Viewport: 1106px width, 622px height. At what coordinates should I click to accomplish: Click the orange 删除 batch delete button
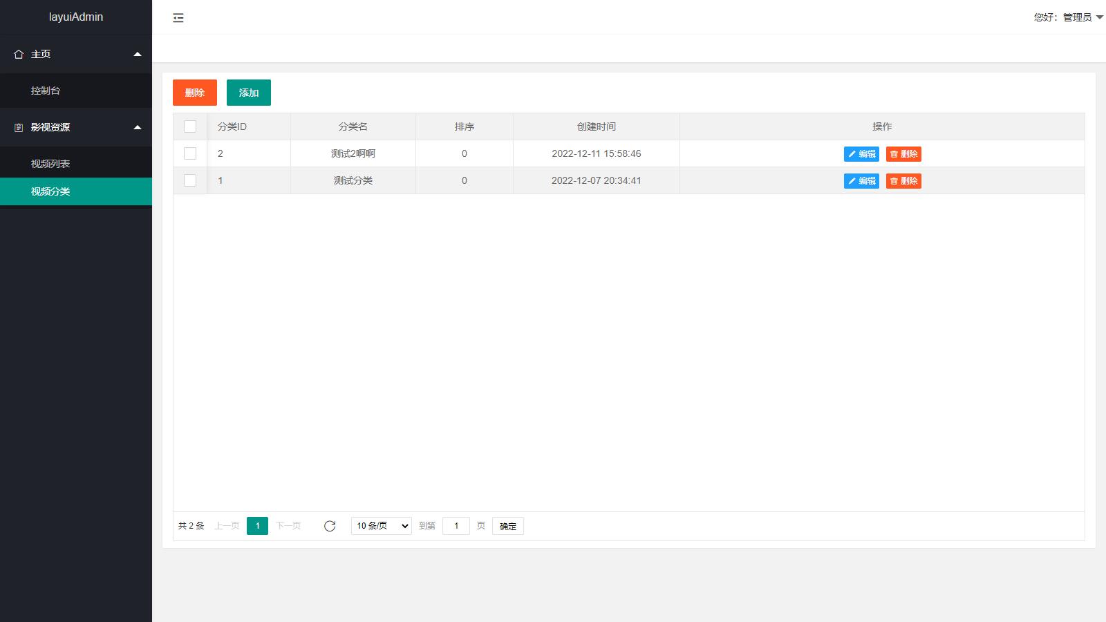pyautogui.click(x=195, y=93)
